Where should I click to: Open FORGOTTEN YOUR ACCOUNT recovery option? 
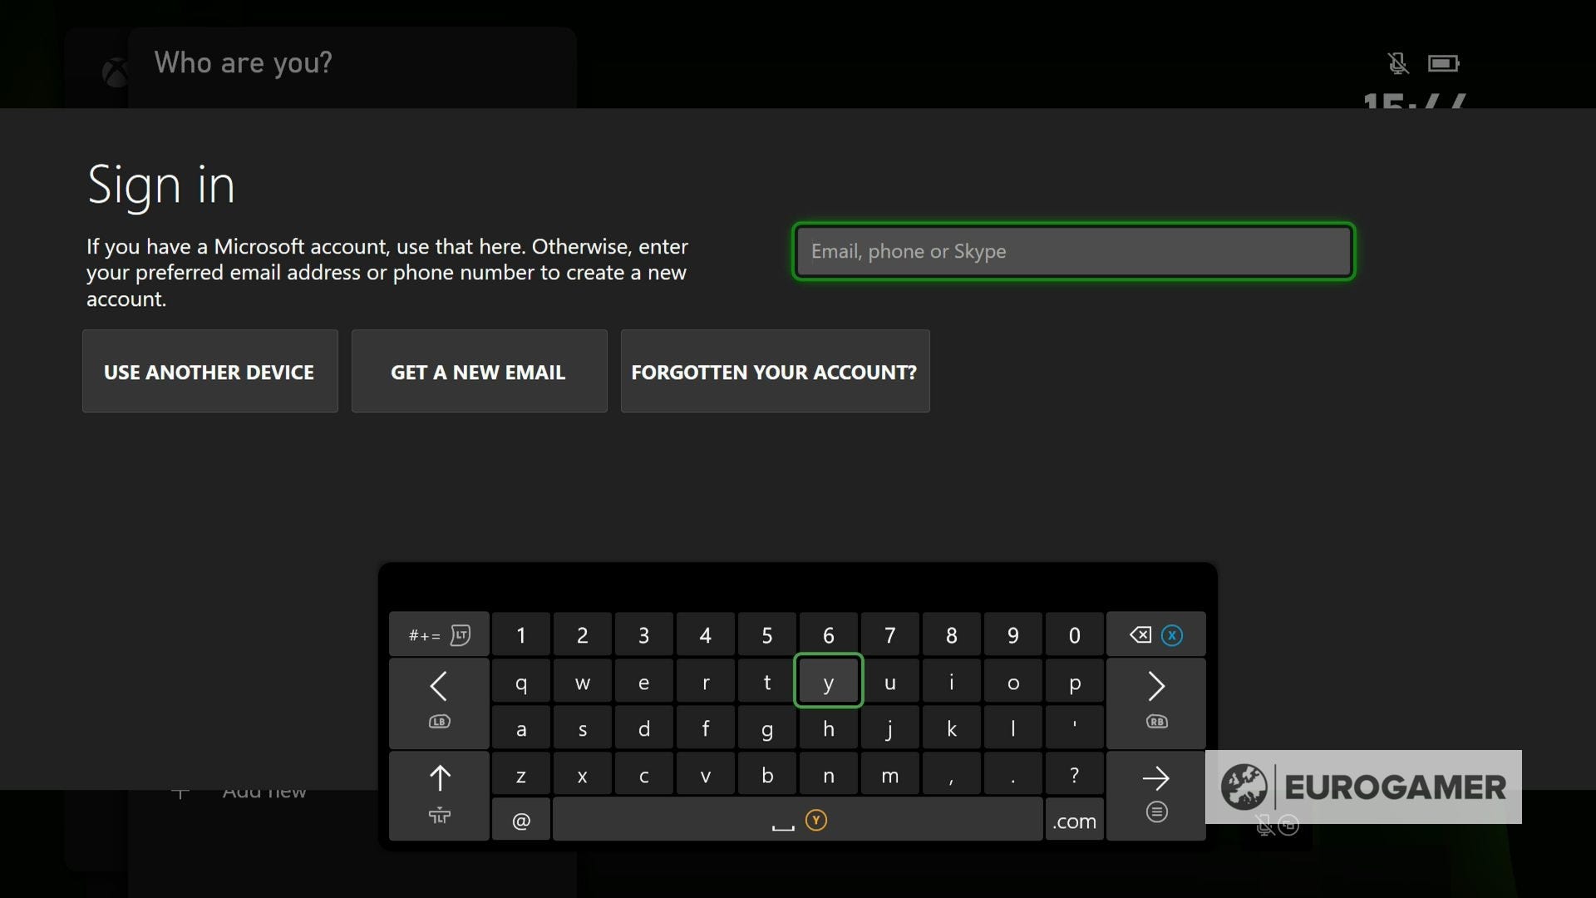[x=775, y=372]
